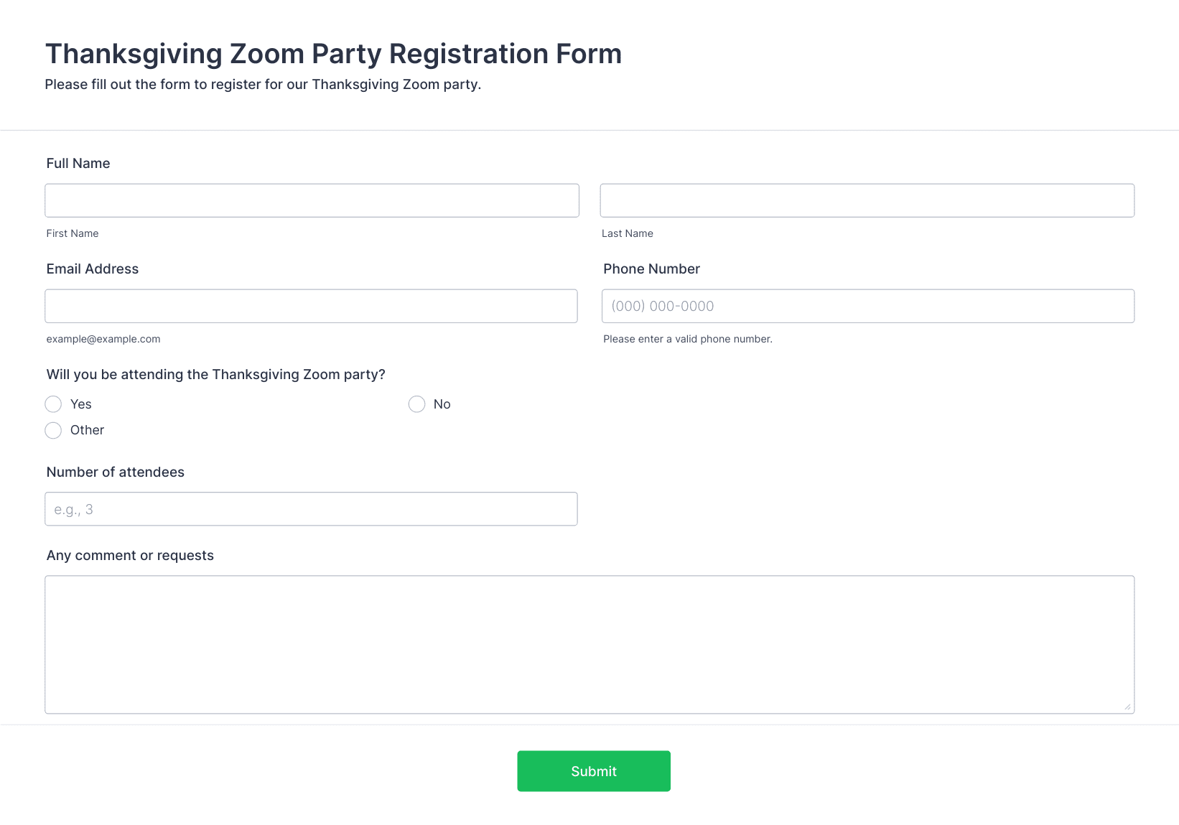Click the Any comment or requests label
Image resolution: width=1179 pixels, height=825 pixels.
[130, 555]
